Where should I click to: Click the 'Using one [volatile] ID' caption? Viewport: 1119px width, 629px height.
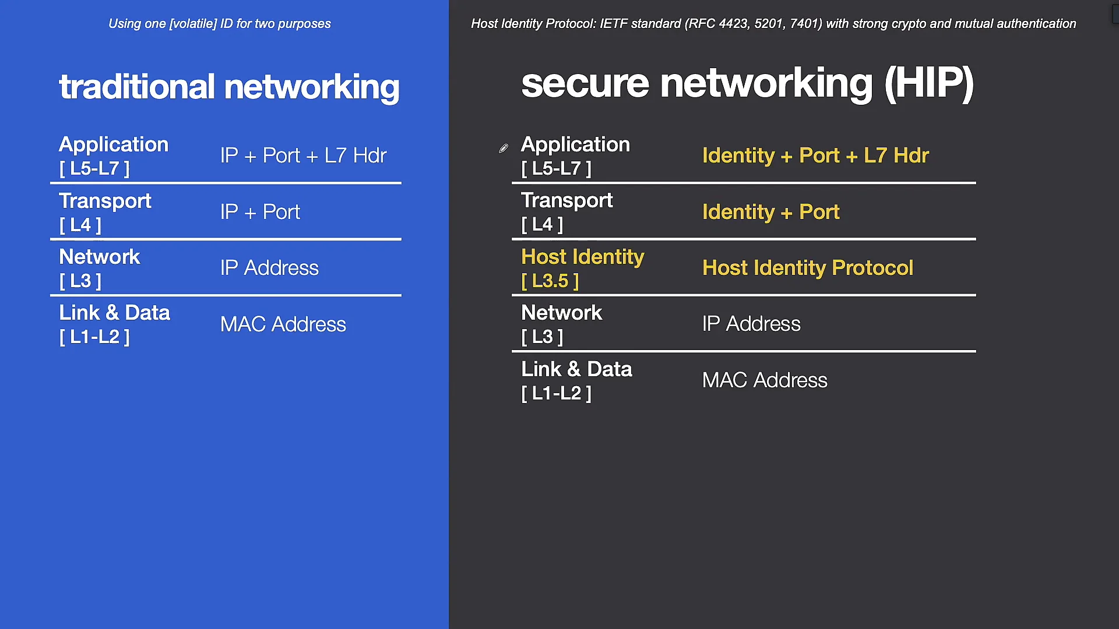[x=219, y=24]
